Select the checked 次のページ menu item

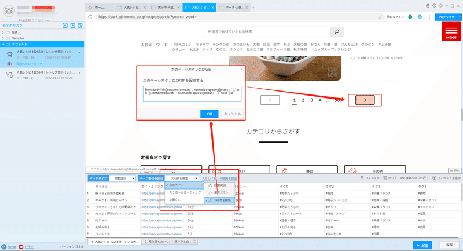184,185
